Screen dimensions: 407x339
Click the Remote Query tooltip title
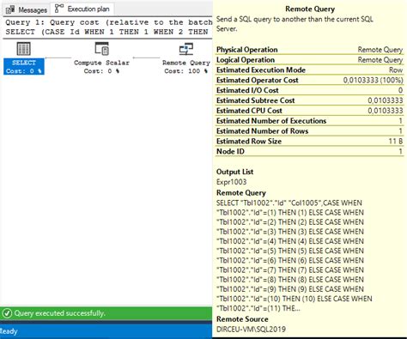tap(310, 9)
